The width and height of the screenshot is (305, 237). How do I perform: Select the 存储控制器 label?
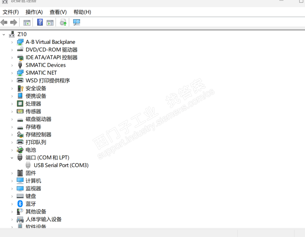[x=39, y=135]
